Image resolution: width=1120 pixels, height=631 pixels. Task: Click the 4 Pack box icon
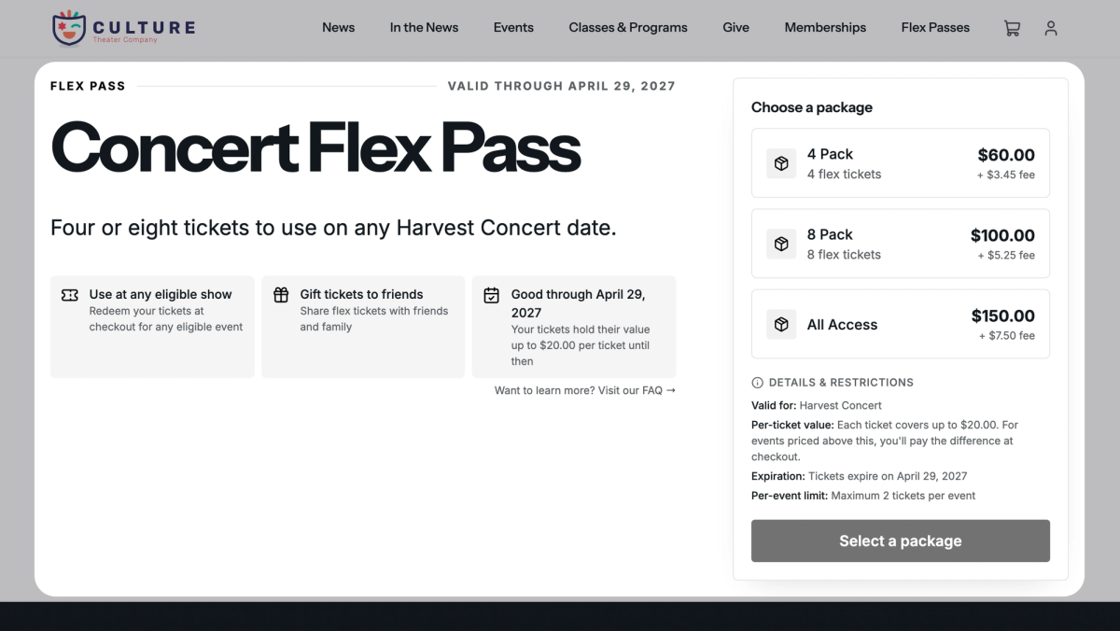781,163
